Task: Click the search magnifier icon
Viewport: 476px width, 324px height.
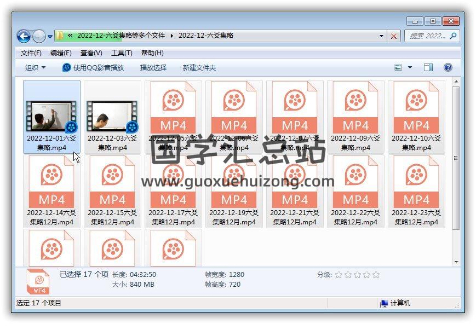Action: pos(453,36)
